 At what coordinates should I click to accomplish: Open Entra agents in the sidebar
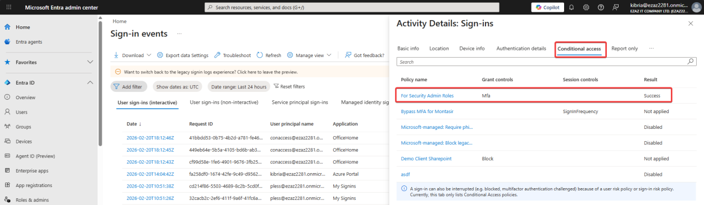(29, 41)
